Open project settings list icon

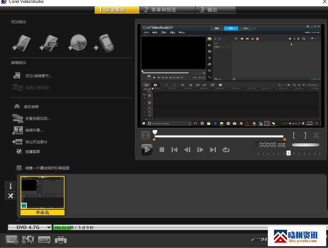[12, 240]
